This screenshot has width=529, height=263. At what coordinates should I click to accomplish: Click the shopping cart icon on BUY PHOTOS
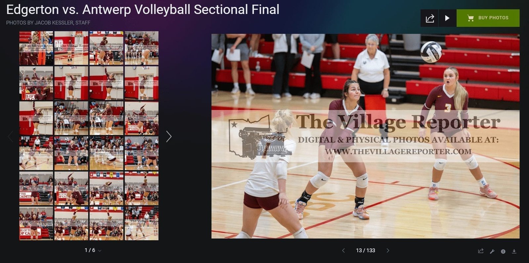click(x=470, y=18)
